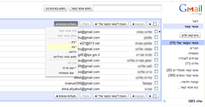Viewport: 205px width, 107px height.
Task: Open the top קבוצות dropdown
Action: 138,24
